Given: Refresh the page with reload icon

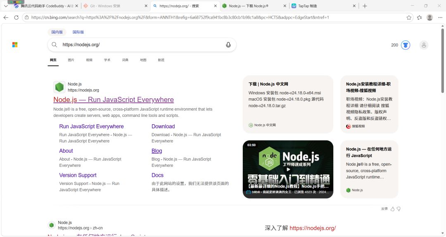Looking at the screenshot, I should [x=16, y=17].
